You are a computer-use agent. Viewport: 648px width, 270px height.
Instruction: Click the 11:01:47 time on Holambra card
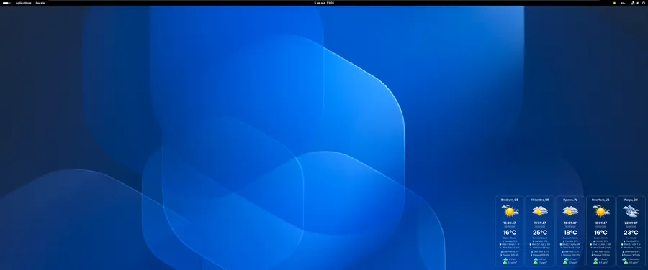tap(540, 223)
